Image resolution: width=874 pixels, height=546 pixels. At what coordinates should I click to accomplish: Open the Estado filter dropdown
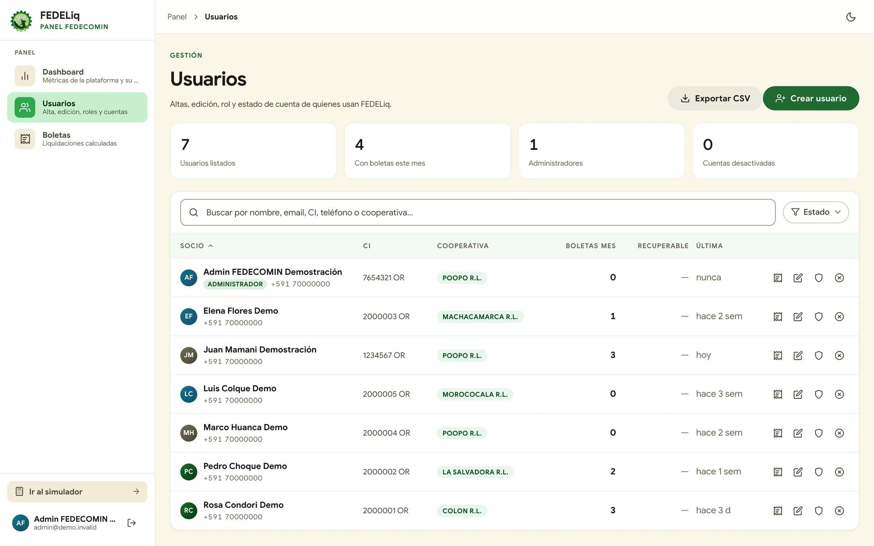(816, 212)
